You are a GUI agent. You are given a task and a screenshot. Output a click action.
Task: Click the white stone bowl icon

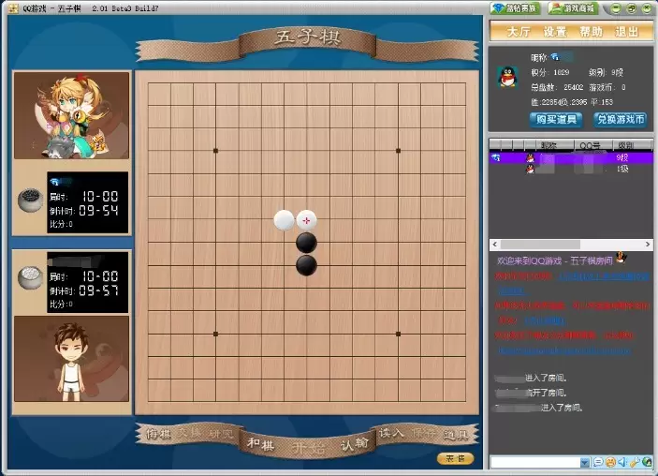point(30,277)
